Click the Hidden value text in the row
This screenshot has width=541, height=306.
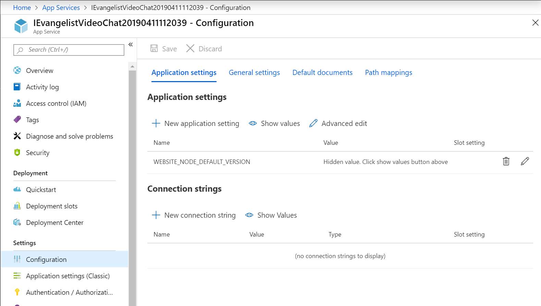coord(385,162)
